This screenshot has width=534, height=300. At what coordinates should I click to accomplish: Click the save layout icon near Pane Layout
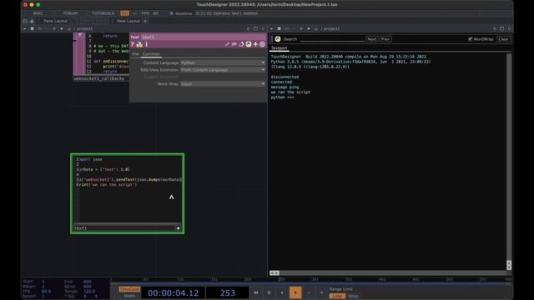tap(32, 21)
